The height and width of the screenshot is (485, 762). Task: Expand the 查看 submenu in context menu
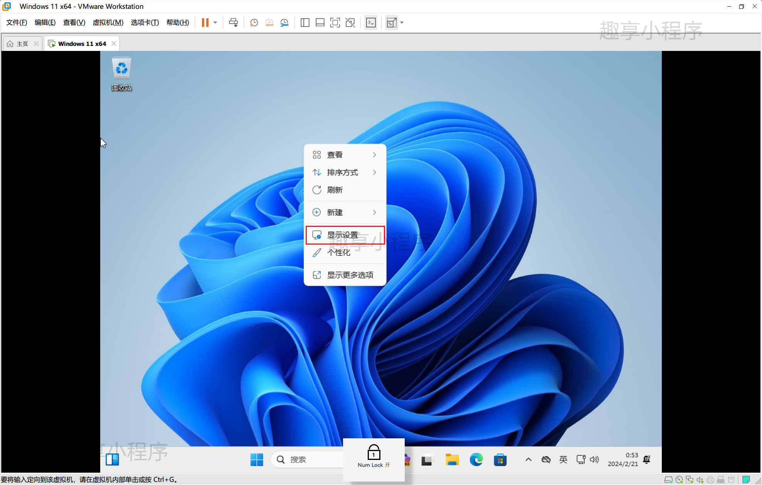pyautogui.click(x=345, y=155)
